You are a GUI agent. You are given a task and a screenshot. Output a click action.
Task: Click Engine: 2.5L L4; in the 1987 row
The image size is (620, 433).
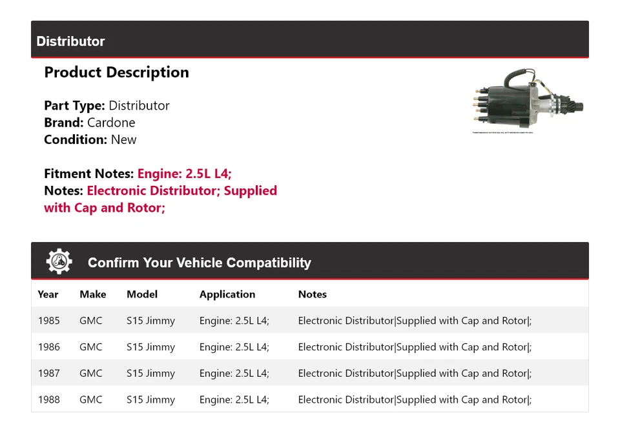pyautogui.click(x=234, y=374)
